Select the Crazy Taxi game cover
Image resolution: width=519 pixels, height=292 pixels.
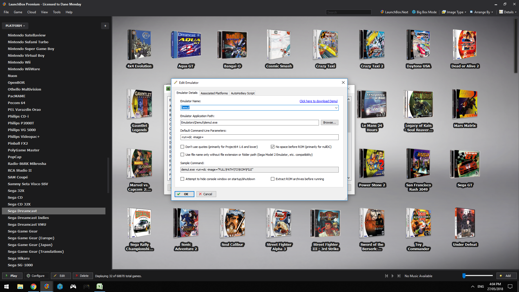point(325,45)
